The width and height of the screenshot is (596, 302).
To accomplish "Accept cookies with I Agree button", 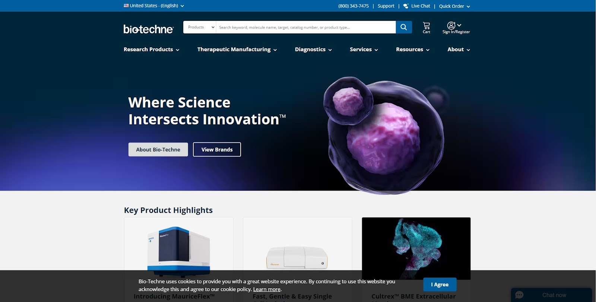I will pos(440,285).
